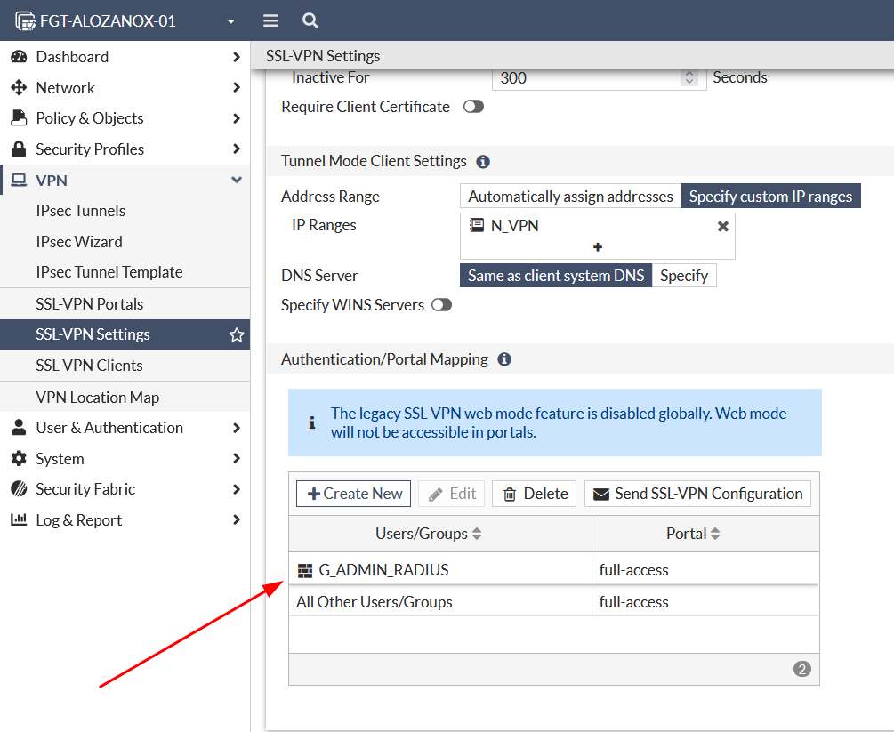Click info icon beside Tunnel Mode Client Settings
This screenshot has height=732, width=894.
pyautogui.click(x=483, y=162)
